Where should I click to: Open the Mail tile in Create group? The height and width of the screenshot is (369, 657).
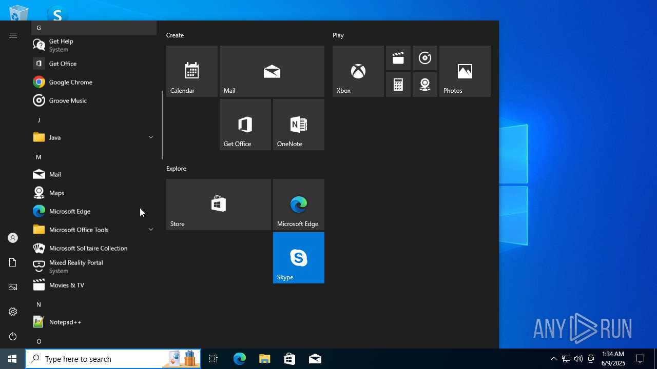272,71
